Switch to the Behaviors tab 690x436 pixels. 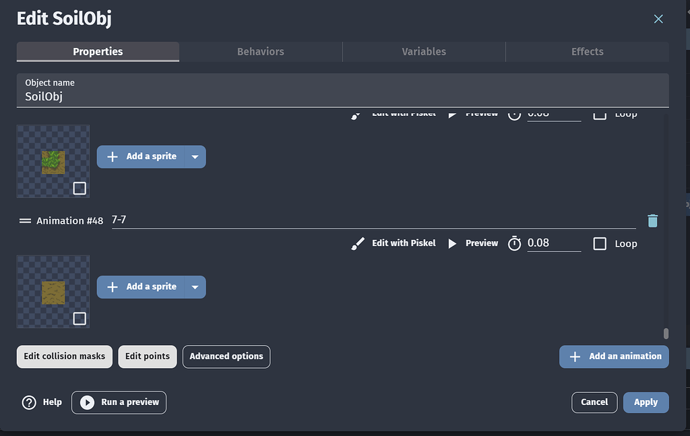(x=260, y=51)
